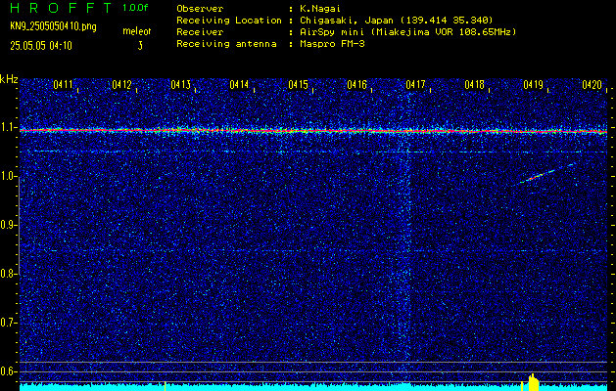Image resolution: width=616 pixels, height=391 pixels.
Task: Click the 1.0 frequency axis label
Action: [x=8, y=177]
